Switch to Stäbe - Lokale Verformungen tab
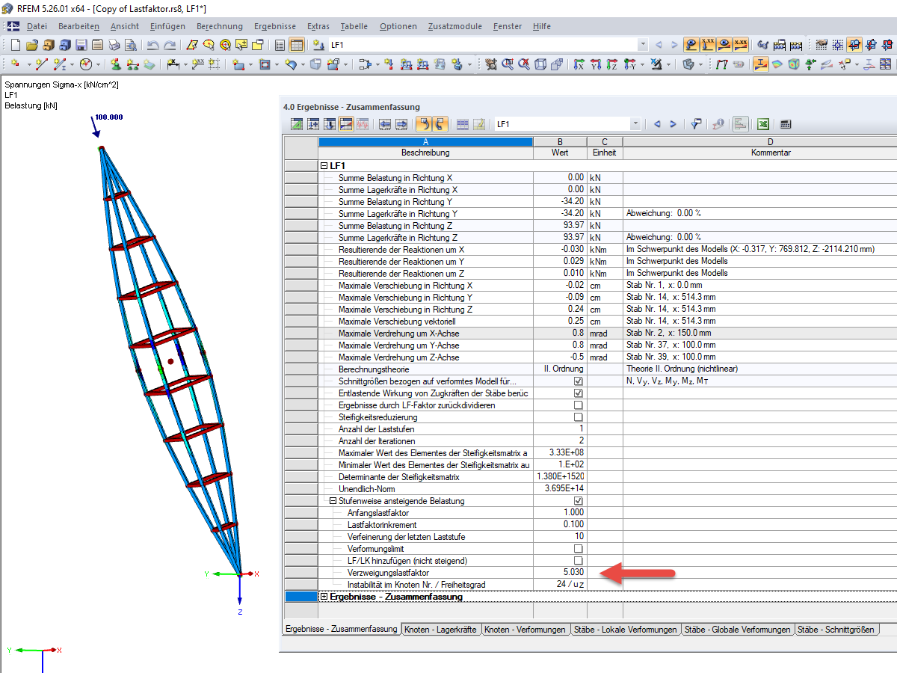Viewport: 897px width, 673px height. (626, 630)
